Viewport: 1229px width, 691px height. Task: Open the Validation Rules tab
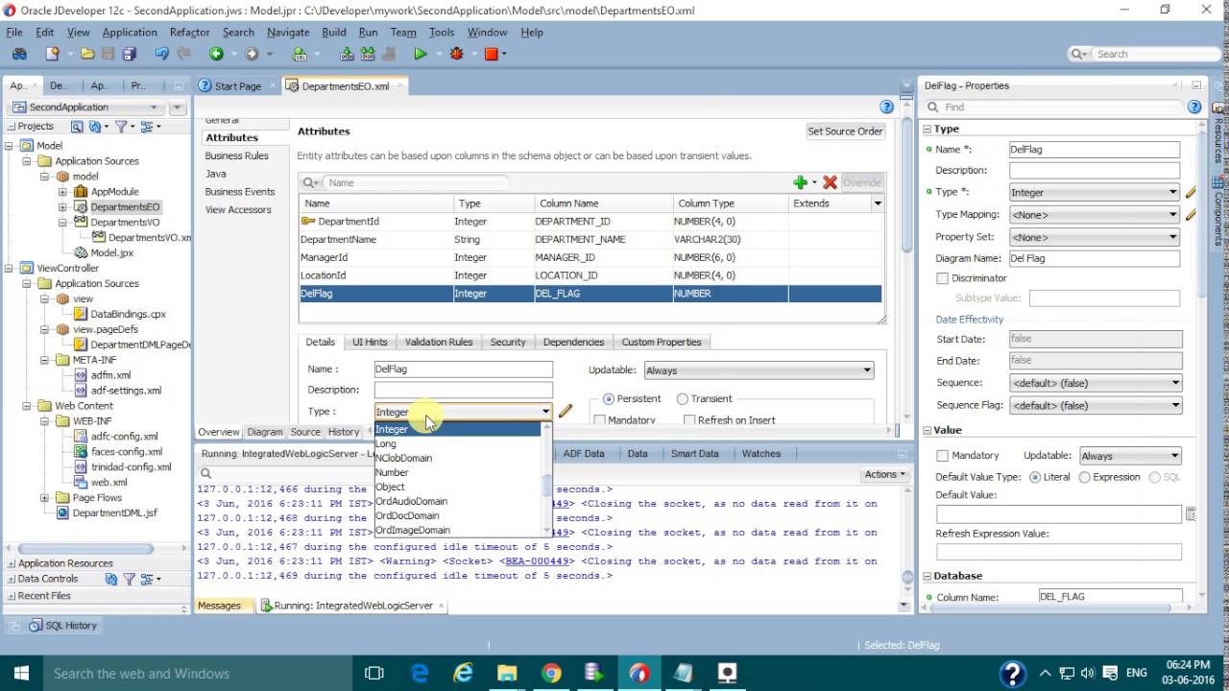[x=439, y=342]
